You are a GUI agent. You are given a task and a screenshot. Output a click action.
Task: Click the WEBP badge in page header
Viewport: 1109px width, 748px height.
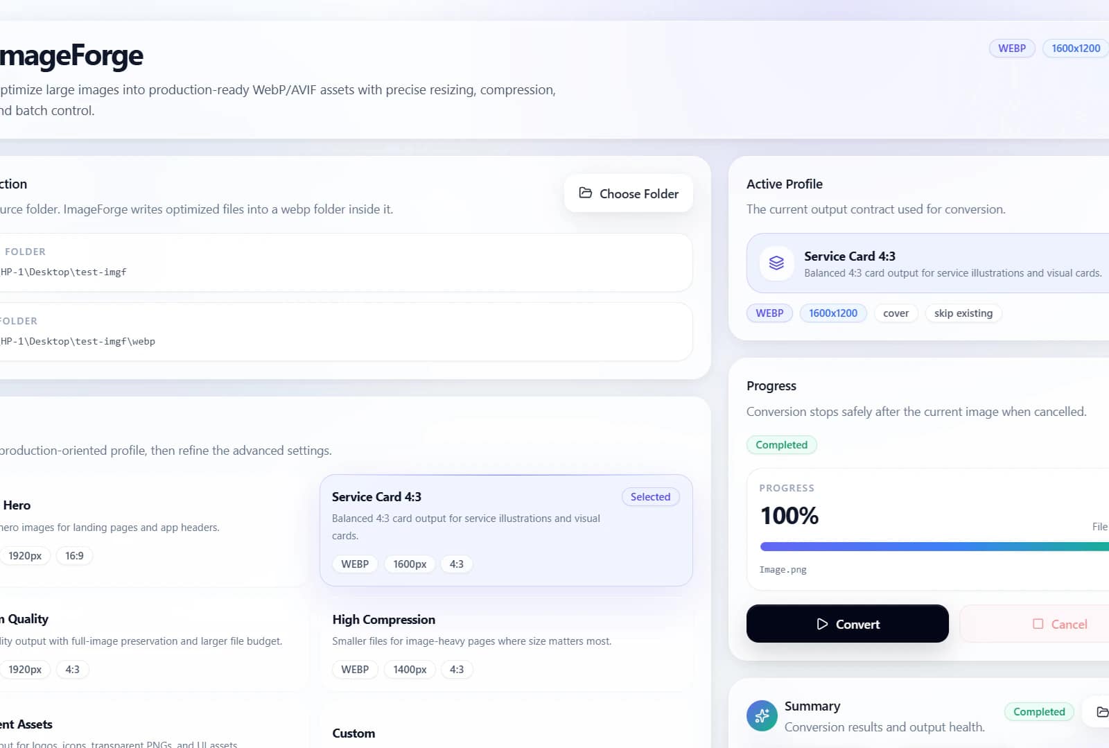(x=1012, y=49)
